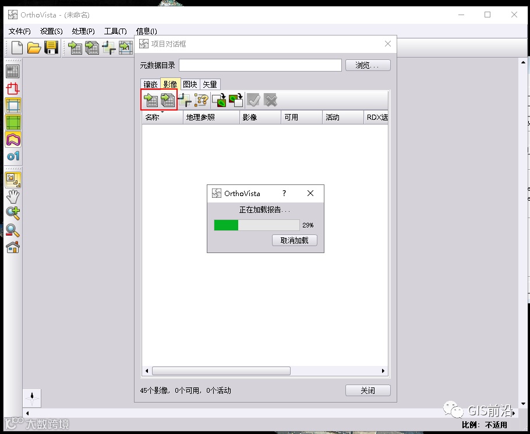The width and height of the screenshot is (530, 434).
Task: Click main window vertical scrollbar down arrow
Action: (523, 404)
